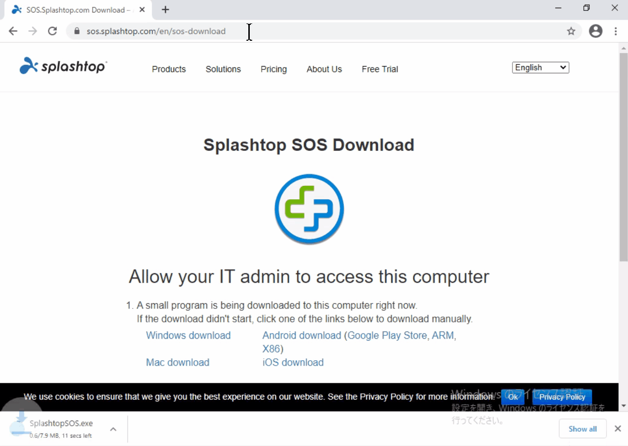Open the About Us menu

coord(325,69)
